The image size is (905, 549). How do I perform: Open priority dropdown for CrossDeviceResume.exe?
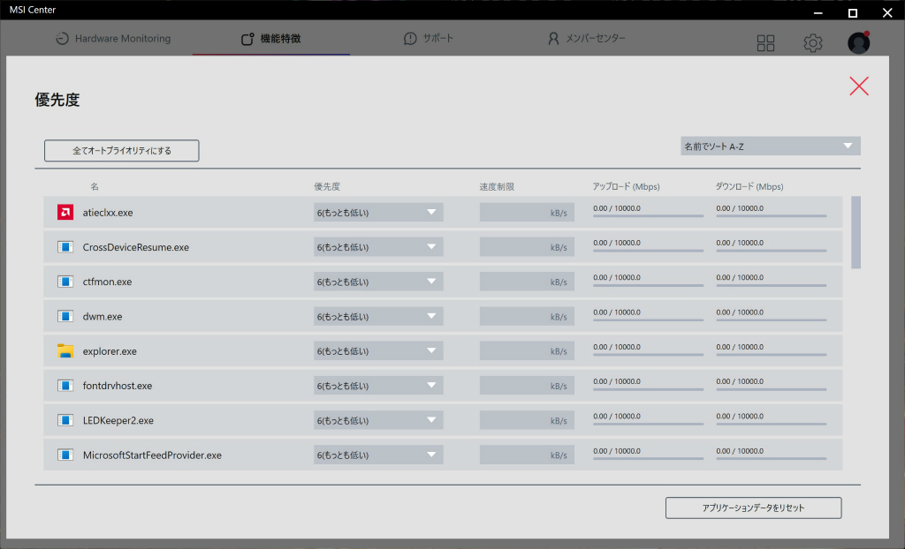click(x=378, y=247)
